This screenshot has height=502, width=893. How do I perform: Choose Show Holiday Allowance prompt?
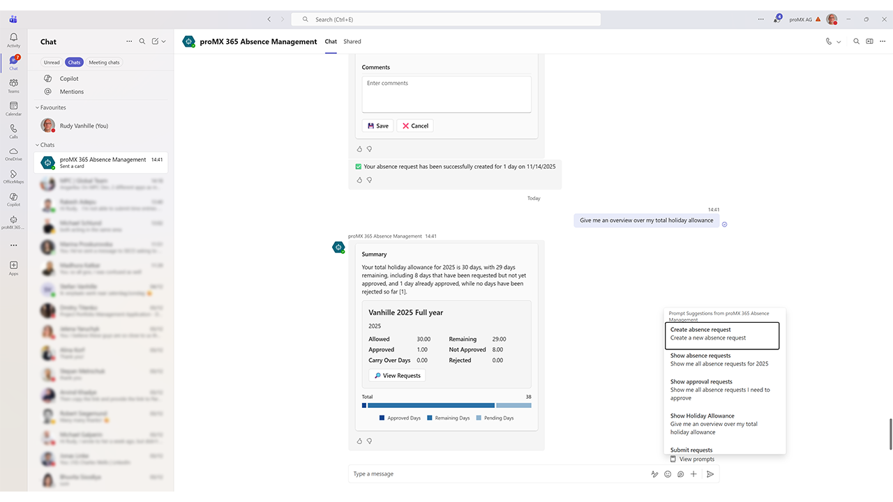722,424
